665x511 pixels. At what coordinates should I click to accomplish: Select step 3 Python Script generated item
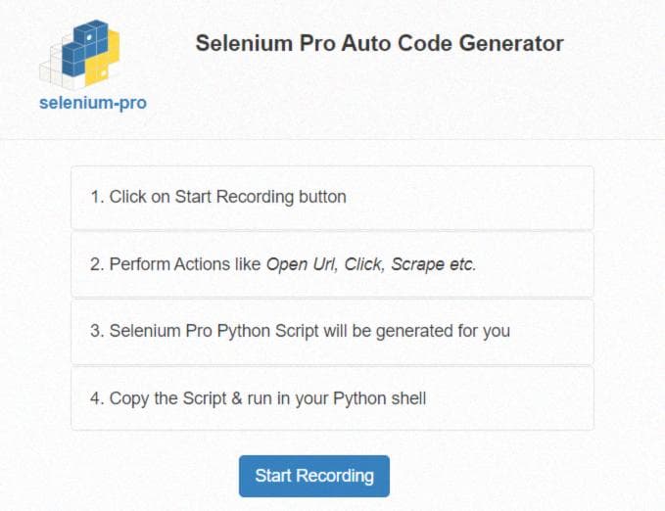[332, 332]
